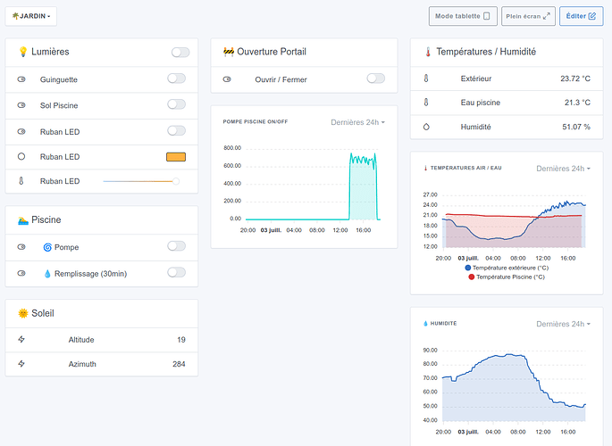Click the Ruban LED brightness slider
612x446 pixels.
coord(140,181)
